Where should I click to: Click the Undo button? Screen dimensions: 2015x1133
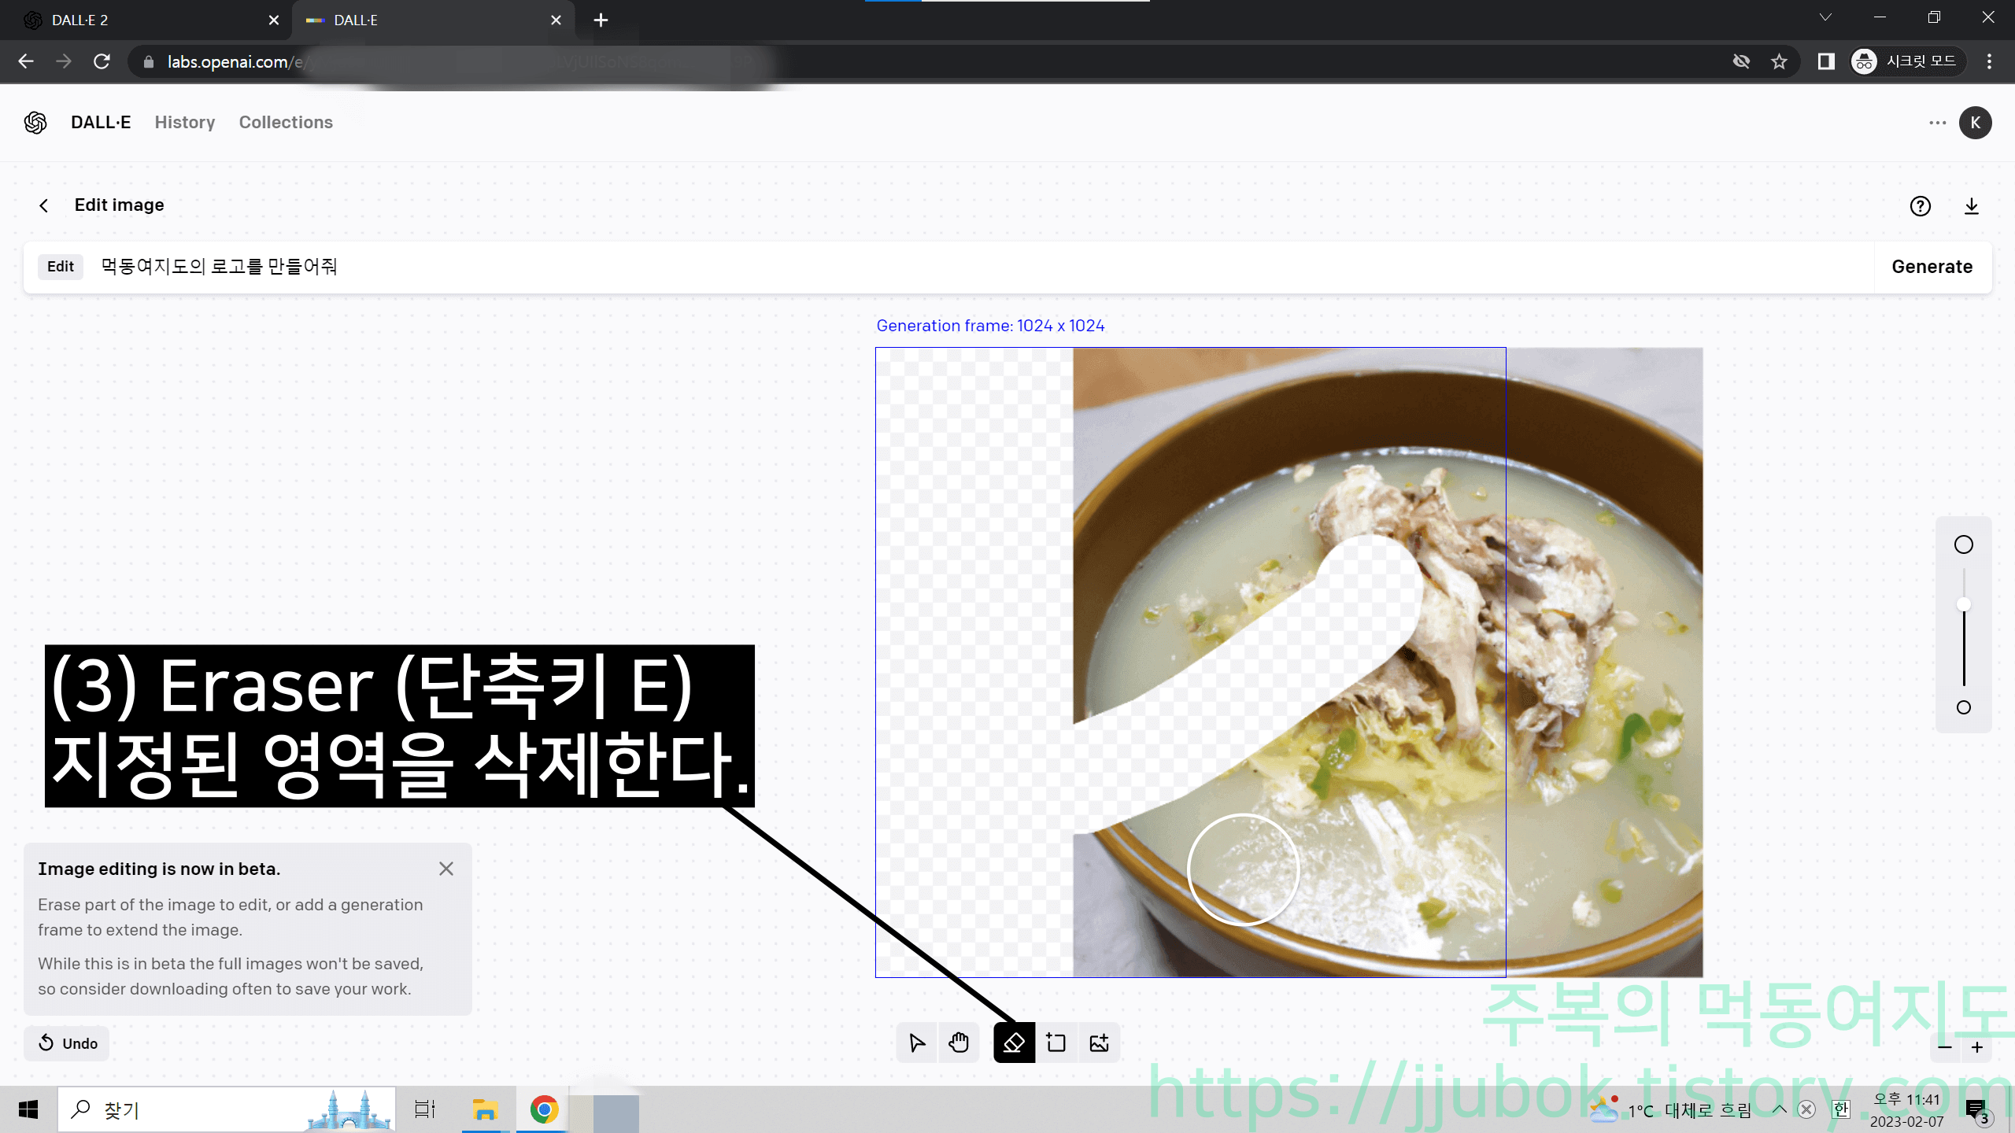pos(66,1043)
